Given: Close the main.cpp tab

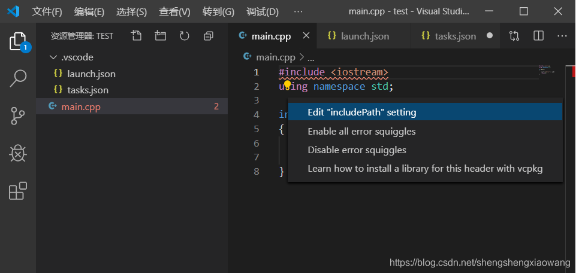Looking at the screenshot, I should pos(306,35).
